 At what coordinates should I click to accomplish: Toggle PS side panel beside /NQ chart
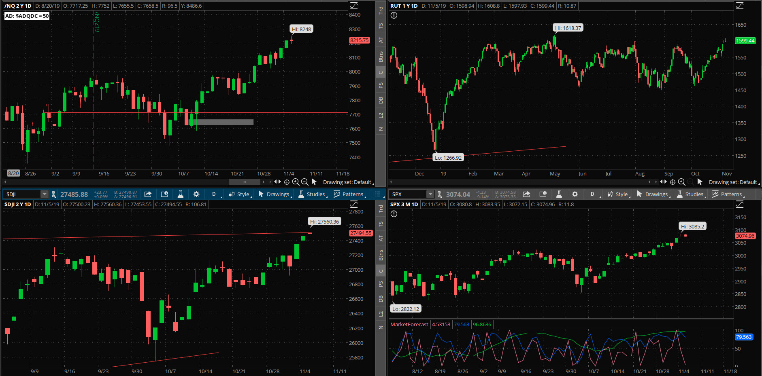point(381,85)
